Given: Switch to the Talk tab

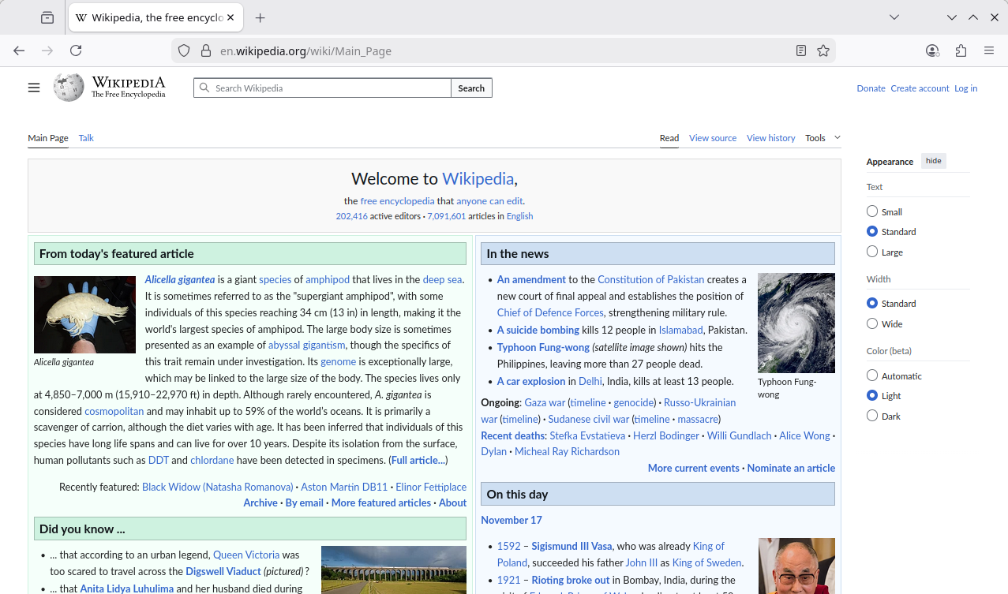Looking at the screenshot, I should click(86, 138).
